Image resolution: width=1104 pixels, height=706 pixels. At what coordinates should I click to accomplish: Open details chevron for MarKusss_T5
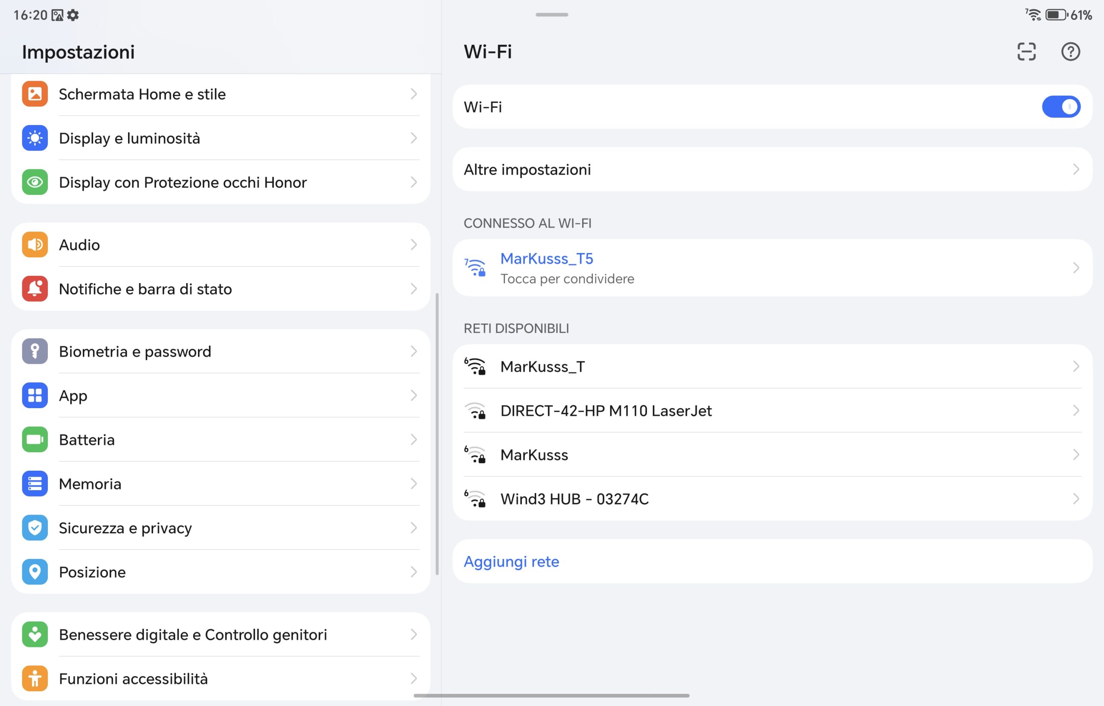(1076, 268)
